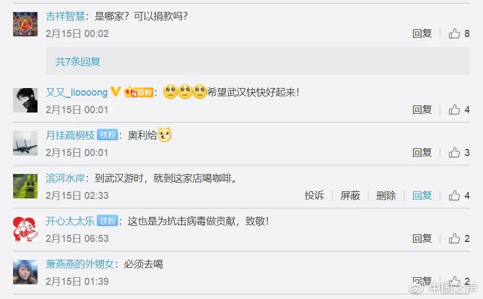Reply to 开心太太乐's comment

(422, 238)
